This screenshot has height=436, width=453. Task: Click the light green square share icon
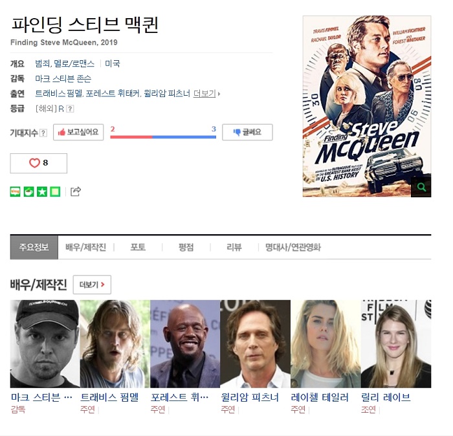point(55,191)
